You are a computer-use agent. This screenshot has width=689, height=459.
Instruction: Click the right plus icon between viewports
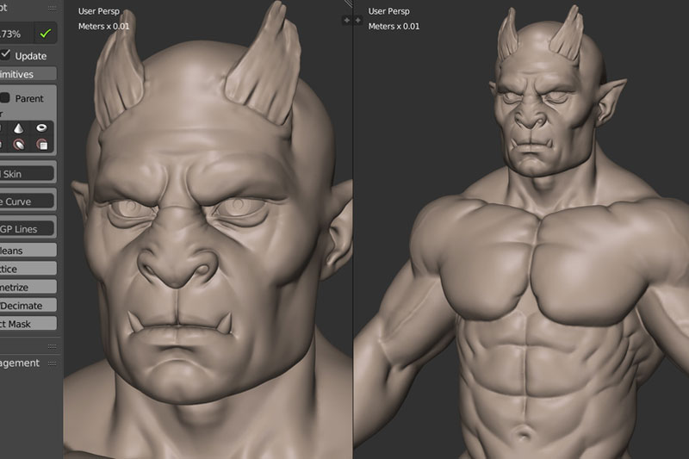coord(357,20)
